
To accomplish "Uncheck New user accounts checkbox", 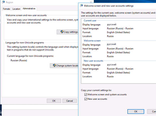I will tap(86, 99).
